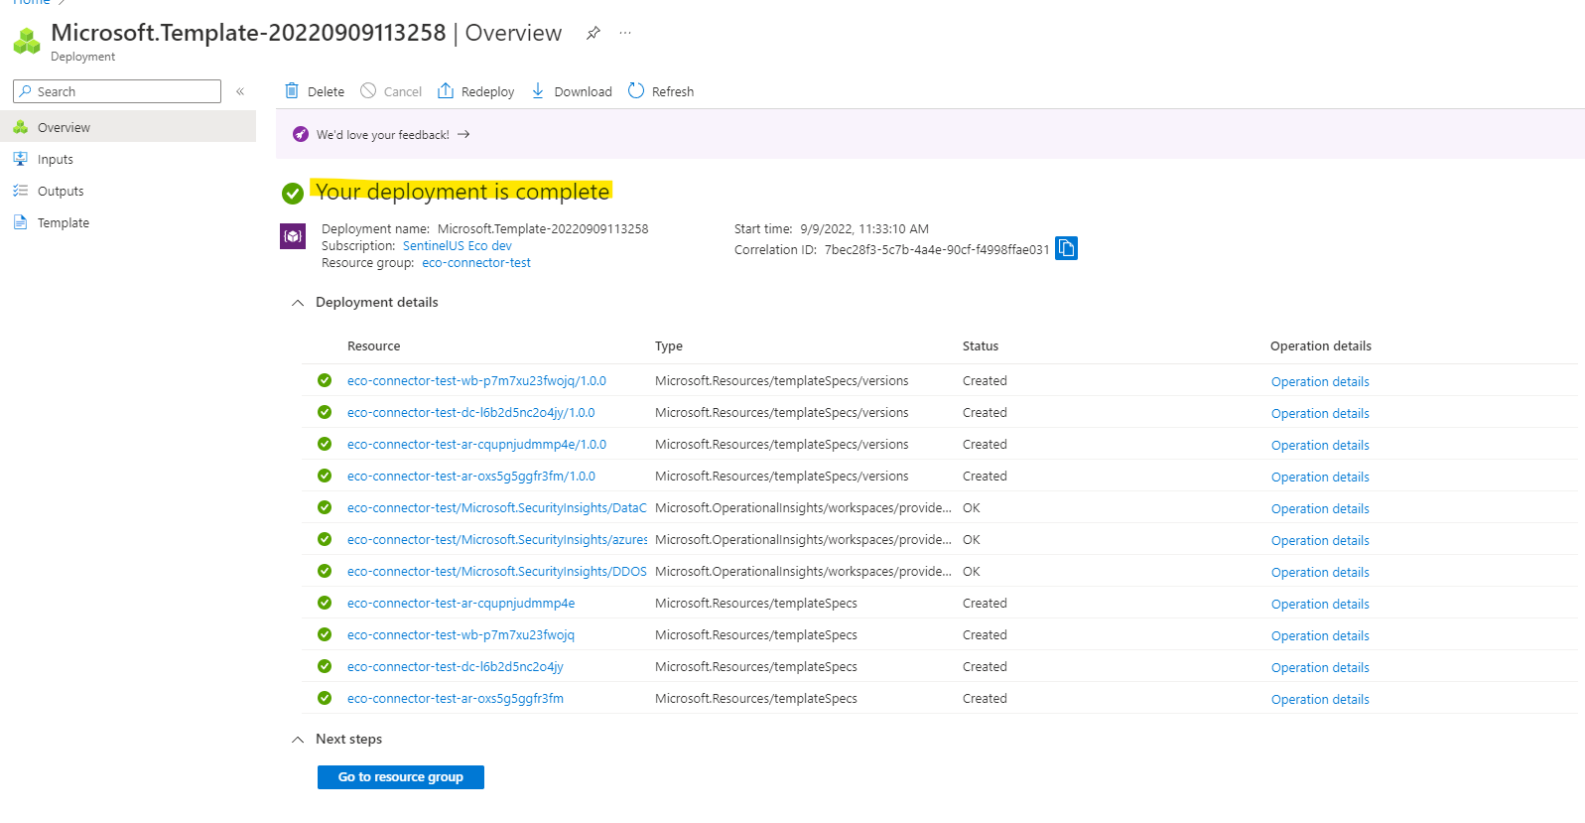
Task: Click the Type column header
Action: (669, 346)
